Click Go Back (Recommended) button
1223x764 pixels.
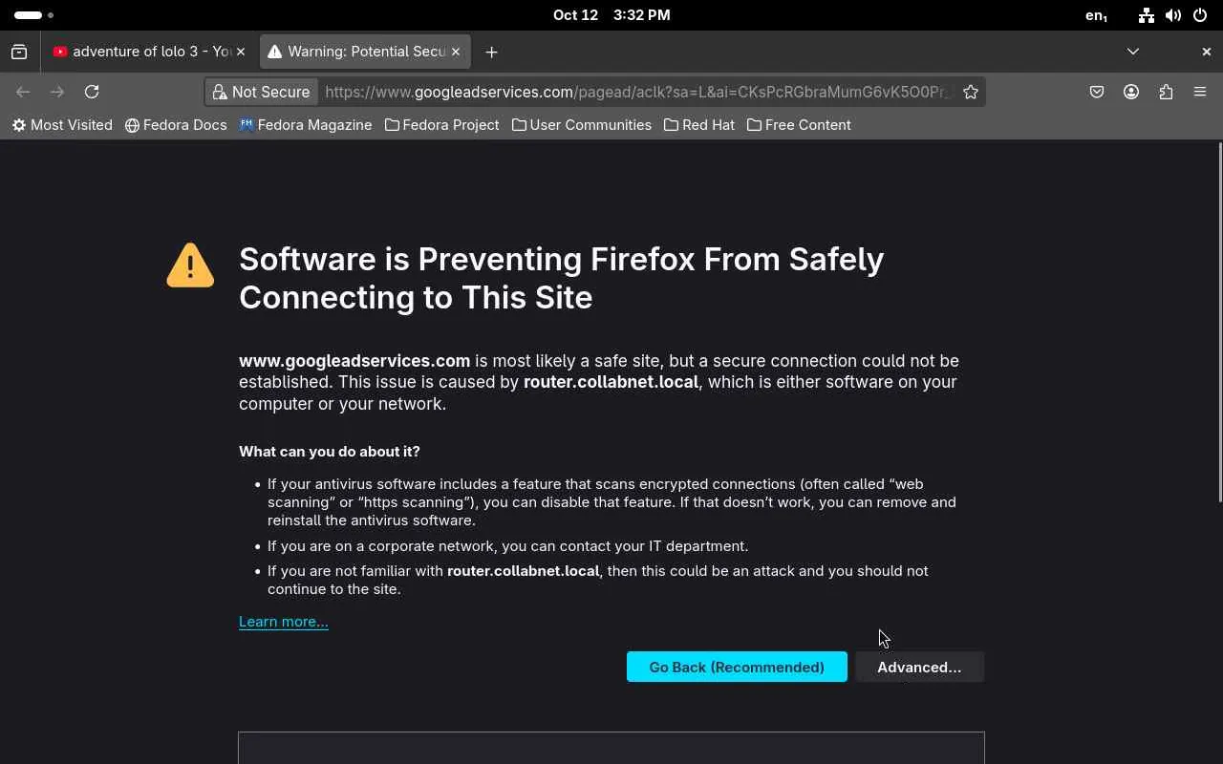[x=737, y=667]
